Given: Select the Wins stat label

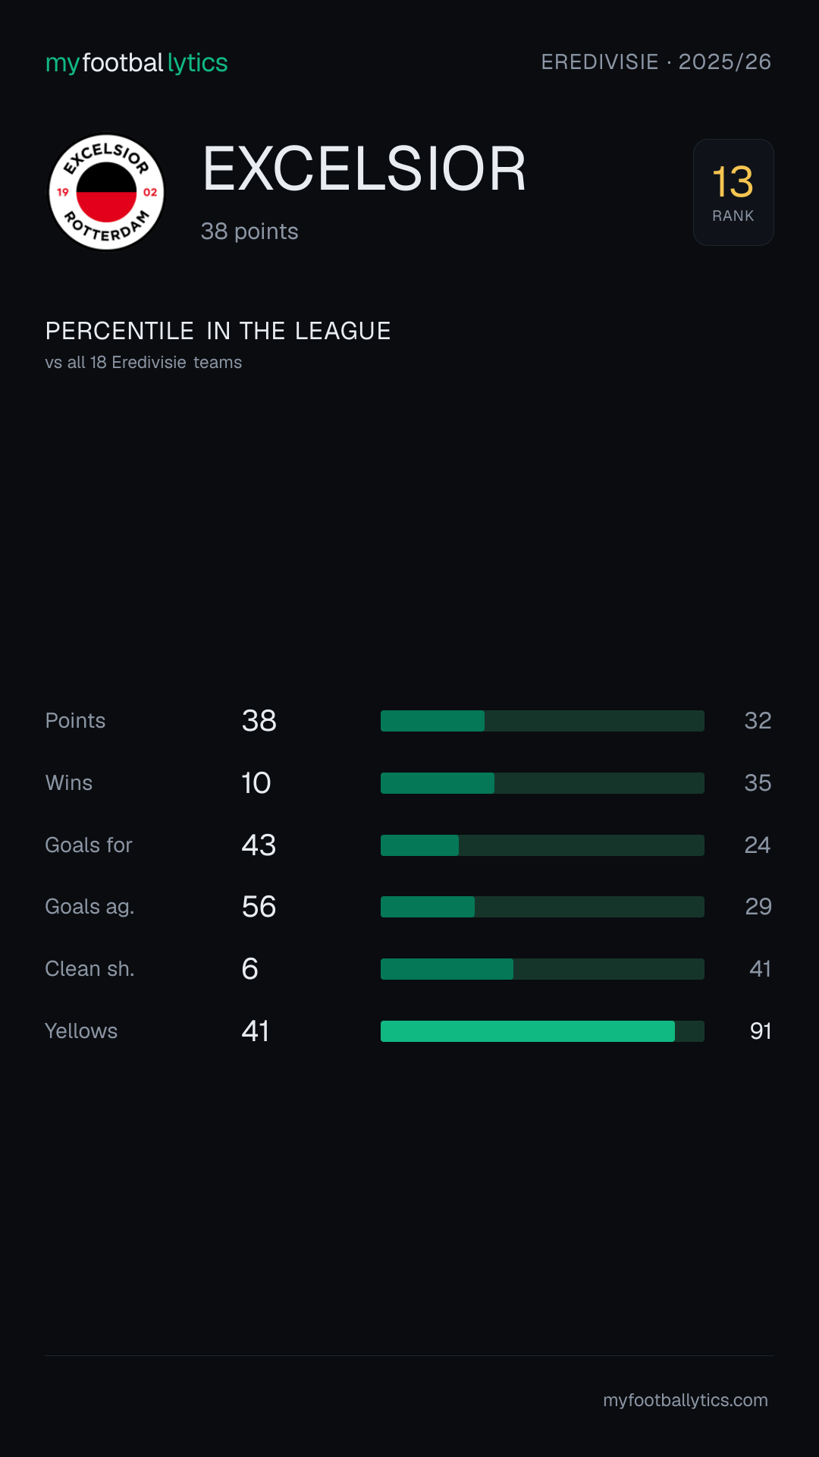Looking at the screenshot, I should pos(69,783).
